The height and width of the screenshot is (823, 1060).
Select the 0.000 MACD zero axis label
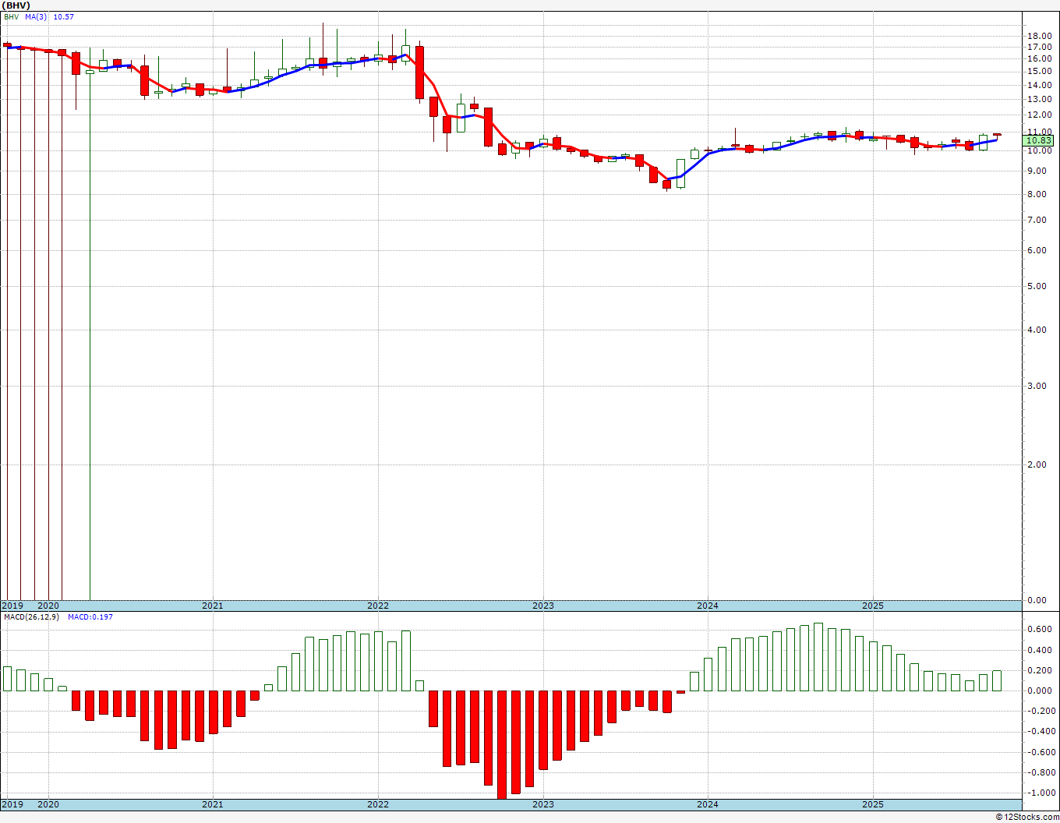(1038, 691)
